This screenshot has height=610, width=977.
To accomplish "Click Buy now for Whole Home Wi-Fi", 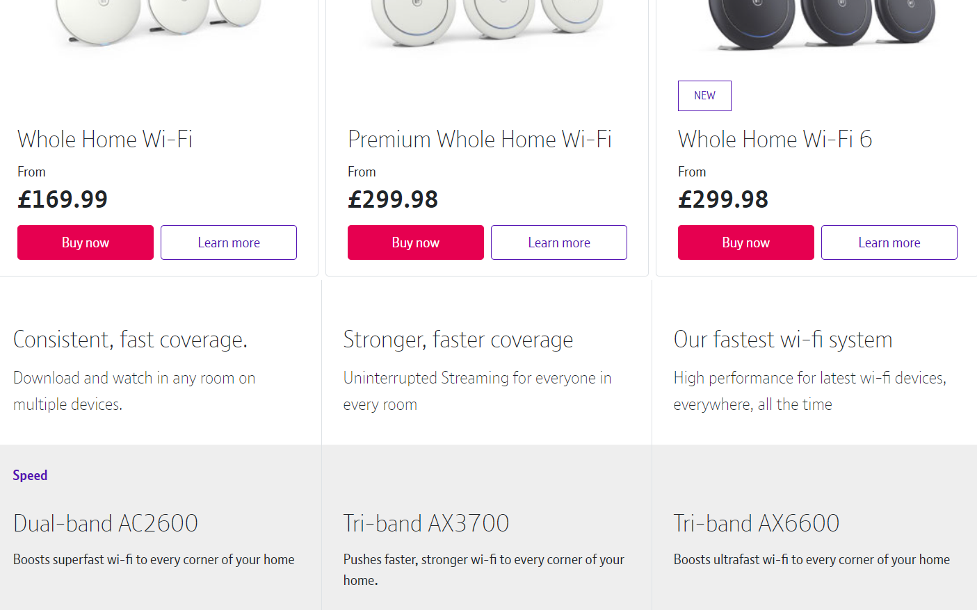I will coord(86,242).
